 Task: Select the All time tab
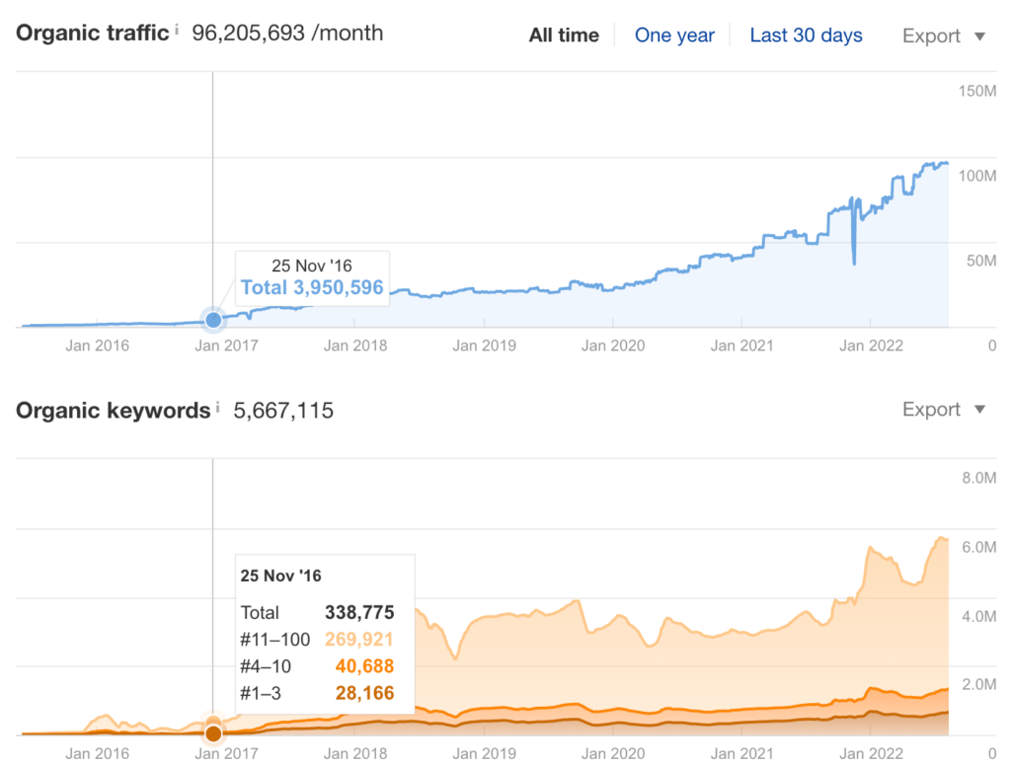point(564,36)
